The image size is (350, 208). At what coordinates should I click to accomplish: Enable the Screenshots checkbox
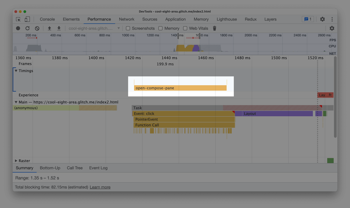(128, 28)
